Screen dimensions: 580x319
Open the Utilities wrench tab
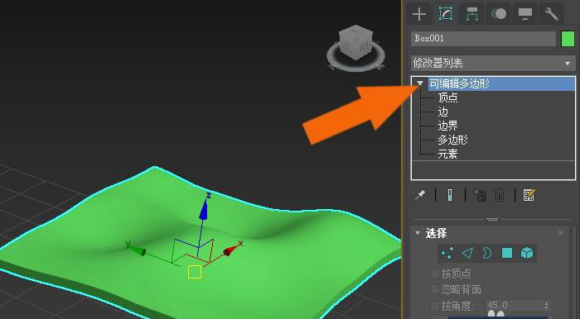pyautogui.click(x=551, y=14)
